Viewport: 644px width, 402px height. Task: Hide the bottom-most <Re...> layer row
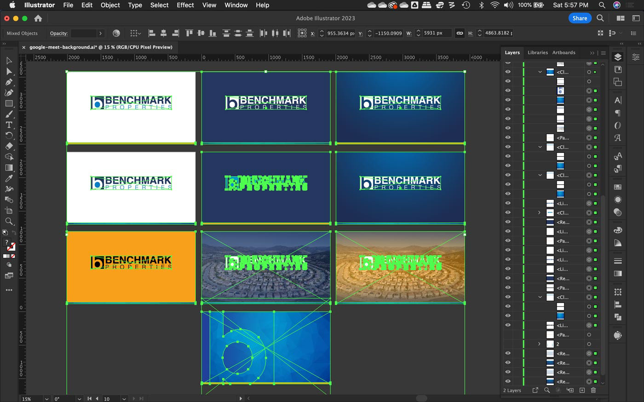tap(508, 381)
